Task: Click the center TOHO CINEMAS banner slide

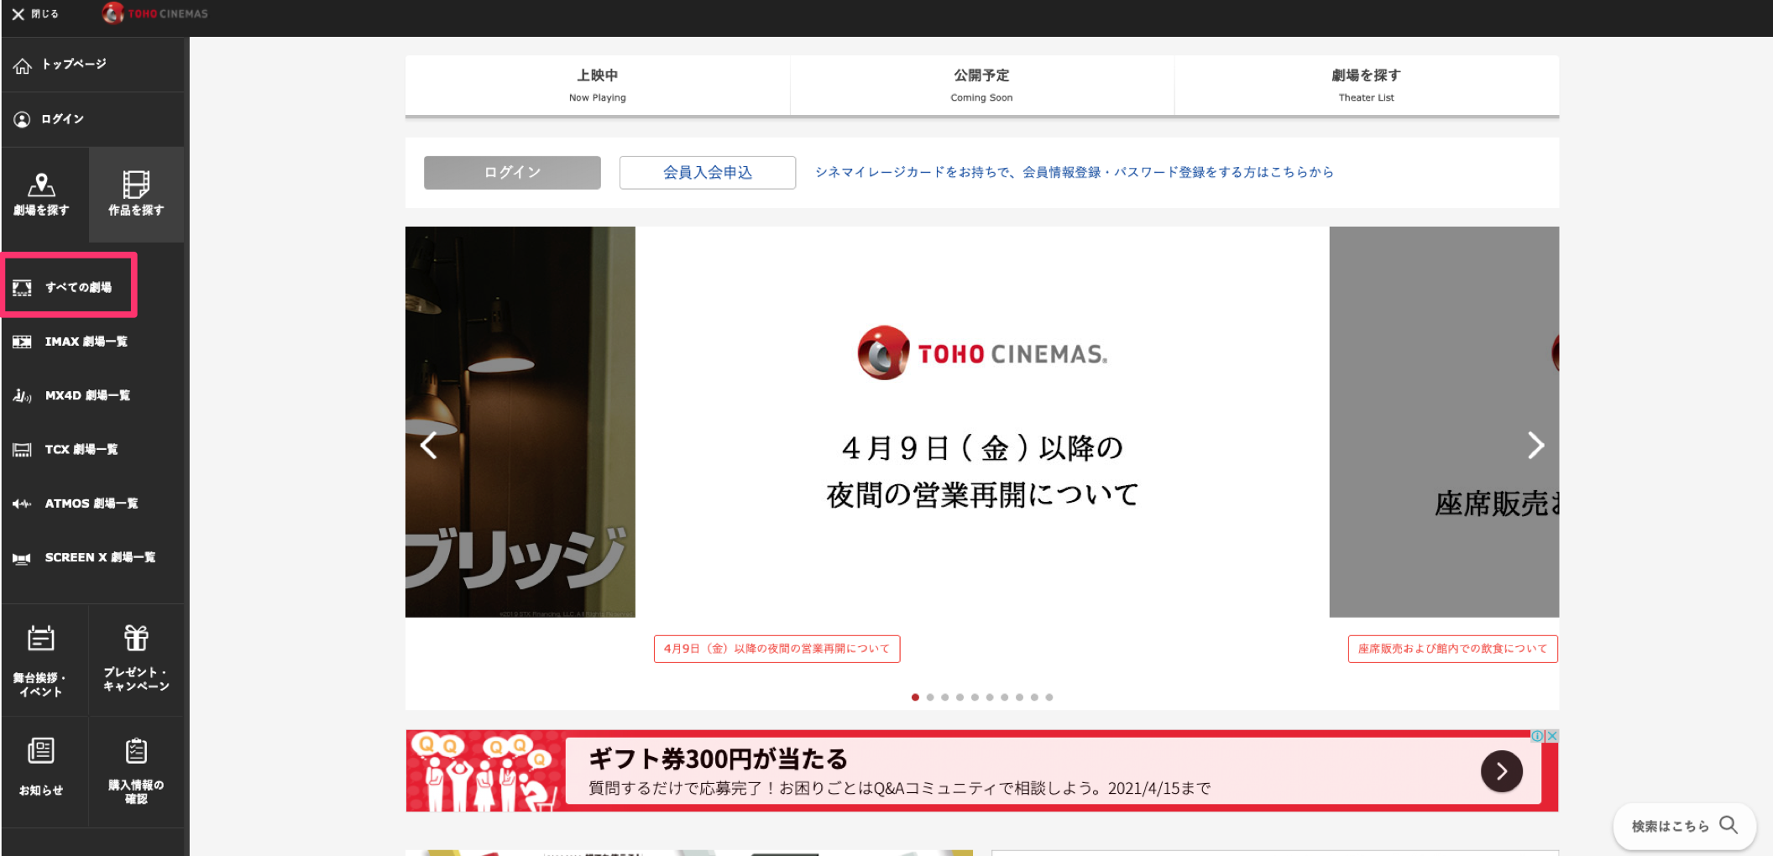Action: (x=982, y=422)
